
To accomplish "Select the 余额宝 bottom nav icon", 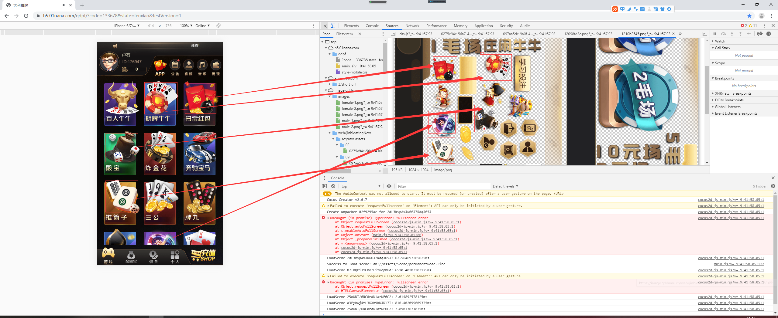I will click(x=131, y=257).
